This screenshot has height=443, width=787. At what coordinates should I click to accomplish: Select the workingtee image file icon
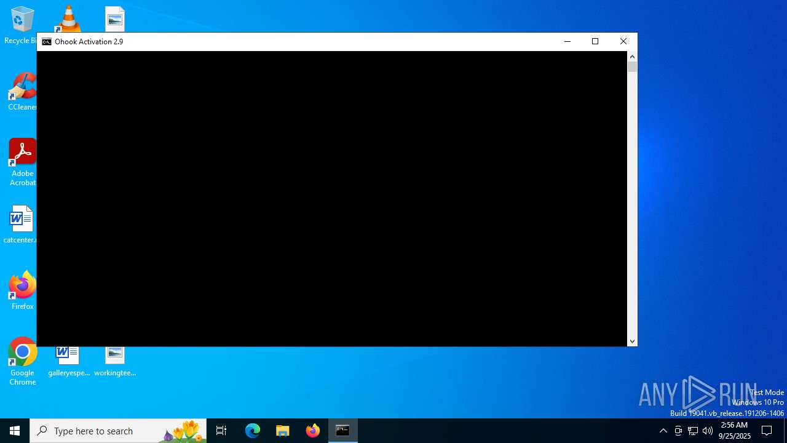[x=115, y=362]
